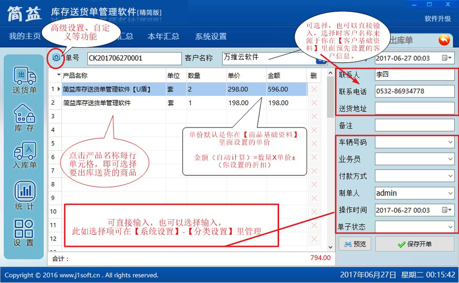Click the table scrollbar down arrow
This screenshot has height=283, width=459.
330,247
